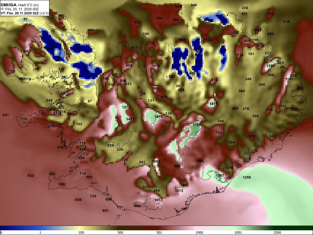The image size is (313, 235).
Task: Click the map title 'DMI/IGA: Hæð 0°C (m)'
Action: [x=19, y=5]
